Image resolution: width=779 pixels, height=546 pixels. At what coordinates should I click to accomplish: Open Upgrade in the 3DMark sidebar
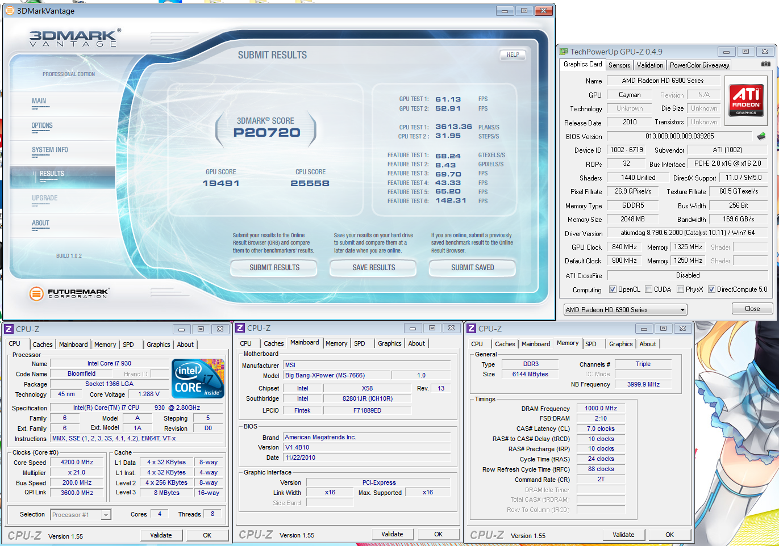[45, 199]
